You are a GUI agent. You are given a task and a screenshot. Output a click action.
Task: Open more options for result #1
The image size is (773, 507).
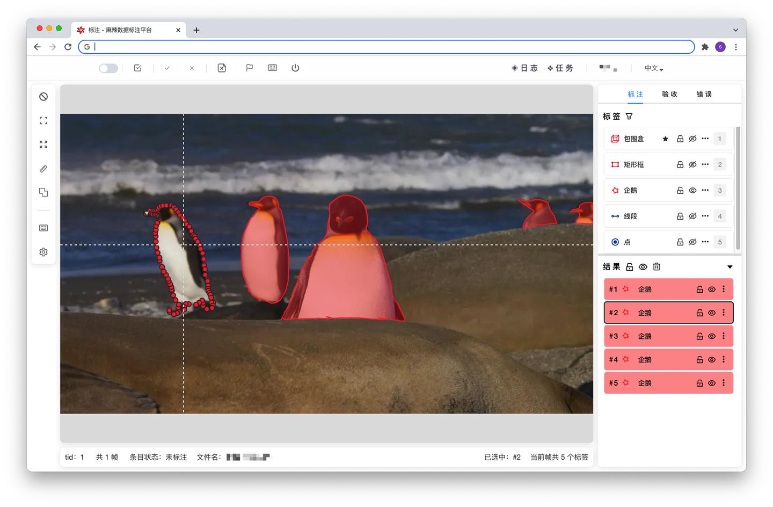coord(724,289)
